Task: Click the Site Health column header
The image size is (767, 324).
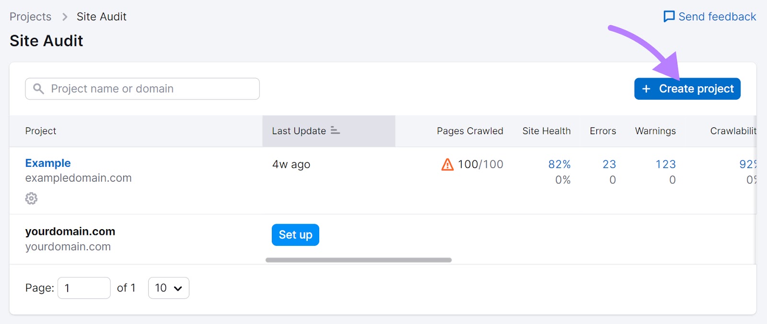Action: pos(546,131)
